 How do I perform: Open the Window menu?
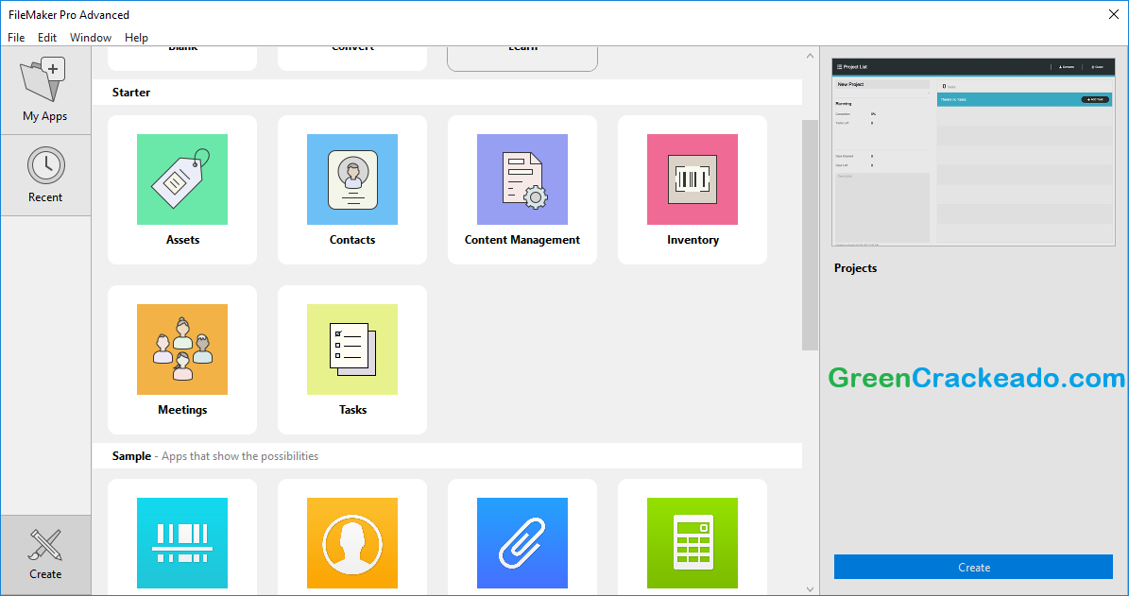pos(90,37)
